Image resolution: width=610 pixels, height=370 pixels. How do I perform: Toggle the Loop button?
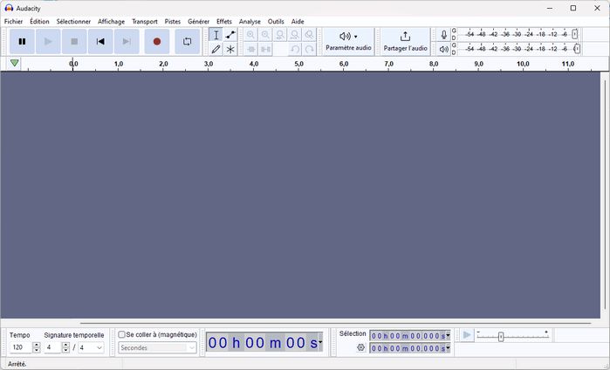(x=187, y=41)
